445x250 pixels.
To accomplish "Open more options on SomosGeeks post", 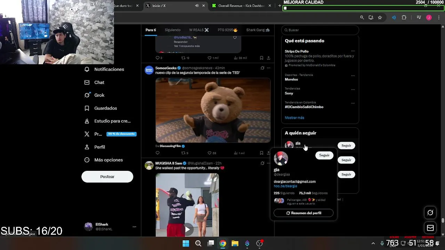I will point(268,68).
